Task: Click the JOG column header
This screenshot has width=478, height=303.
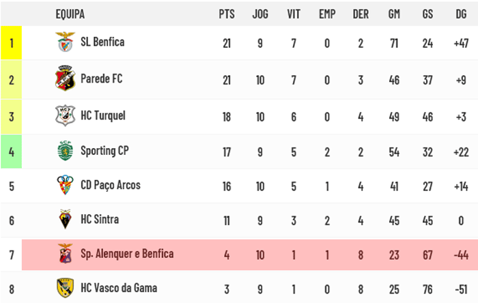Action: tap(260, 14)
